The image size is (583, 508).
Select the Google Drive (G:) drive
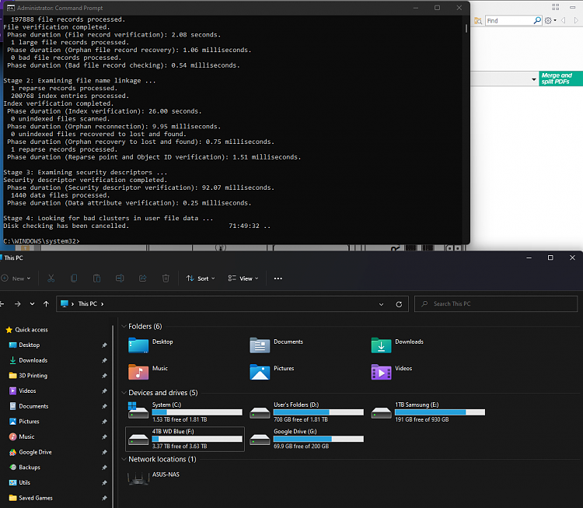point(307,439)
